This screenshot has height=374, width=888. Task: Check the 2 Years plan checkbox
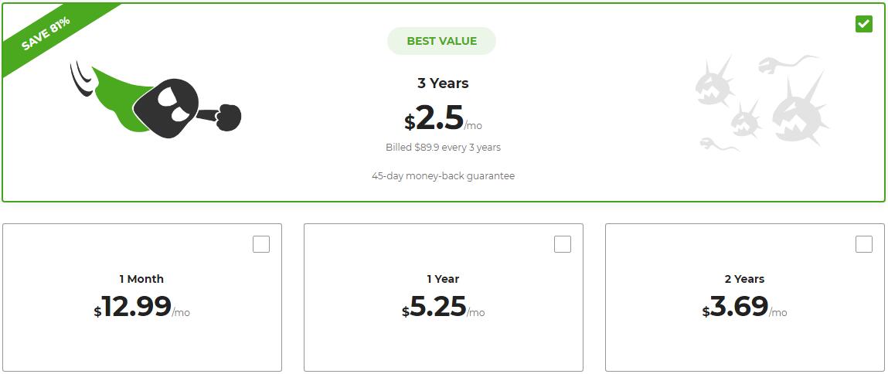[x=863, y=244]
